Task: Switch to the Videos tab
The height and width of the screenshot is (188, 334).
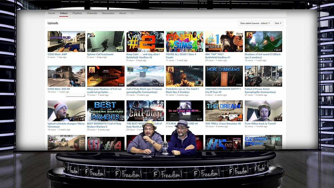Action: pos(64,13)
